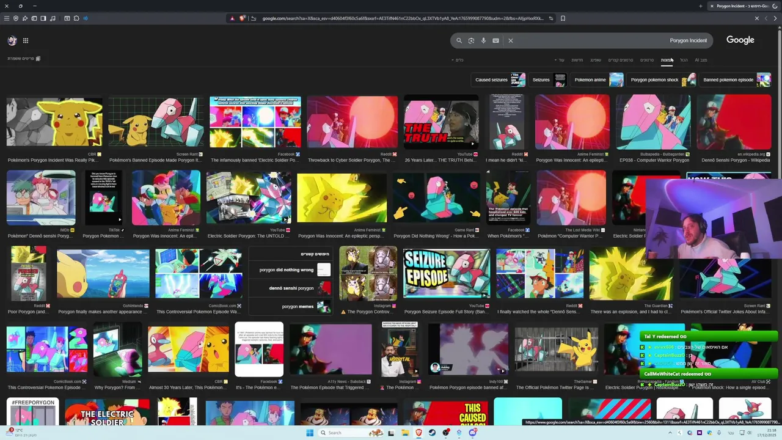Switch to Videos (סרטונים) tab
Screen dimensions: 782x440
(647, 60)
